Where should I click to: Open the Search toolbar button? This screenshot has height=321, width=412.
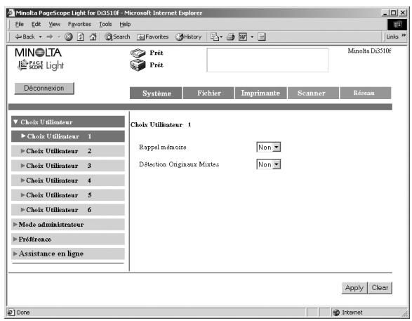(x=117, y=37)
